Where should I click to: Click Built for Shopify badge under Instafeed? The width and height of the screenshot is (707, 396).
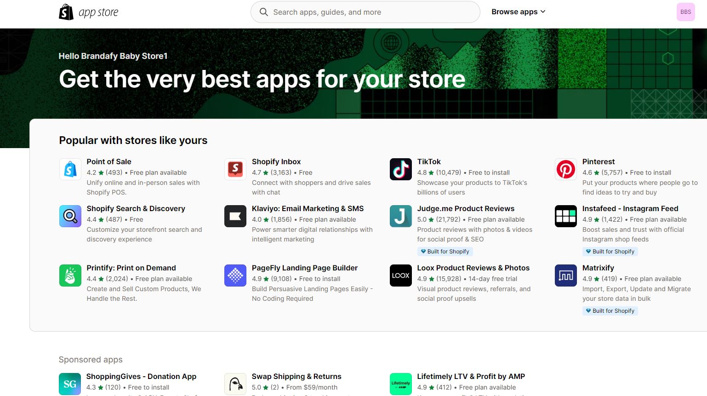coord(610,252)
